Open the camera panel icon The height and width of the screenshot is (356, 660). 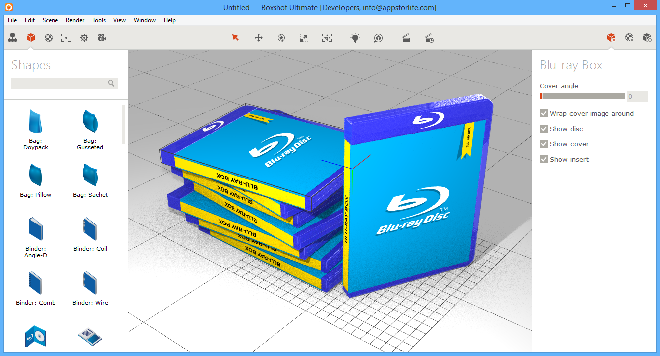[x=102, y=38]
